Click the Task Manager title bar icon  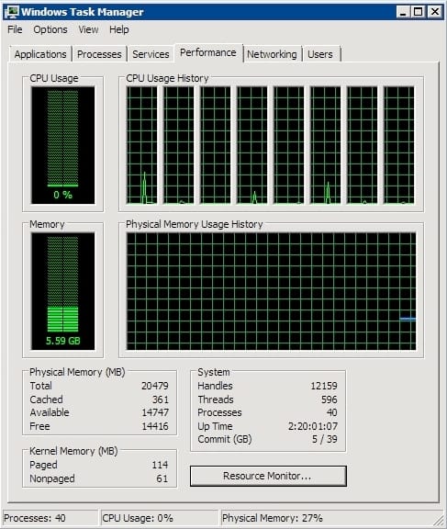(12, 12)
